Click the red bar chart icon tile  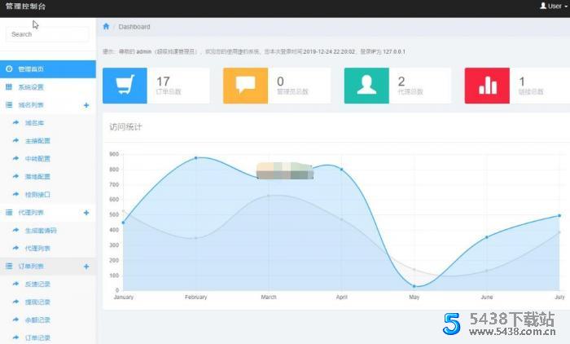pyautogui.click(x=486, y=86)
